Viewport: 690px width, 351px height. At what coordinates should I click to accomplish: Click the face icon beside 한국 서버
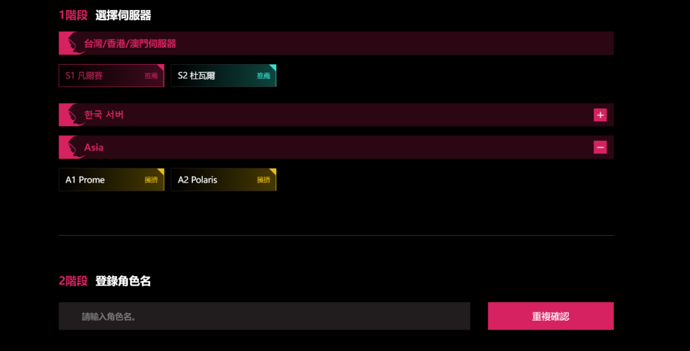pyautogui.click(x=71, y=115)
